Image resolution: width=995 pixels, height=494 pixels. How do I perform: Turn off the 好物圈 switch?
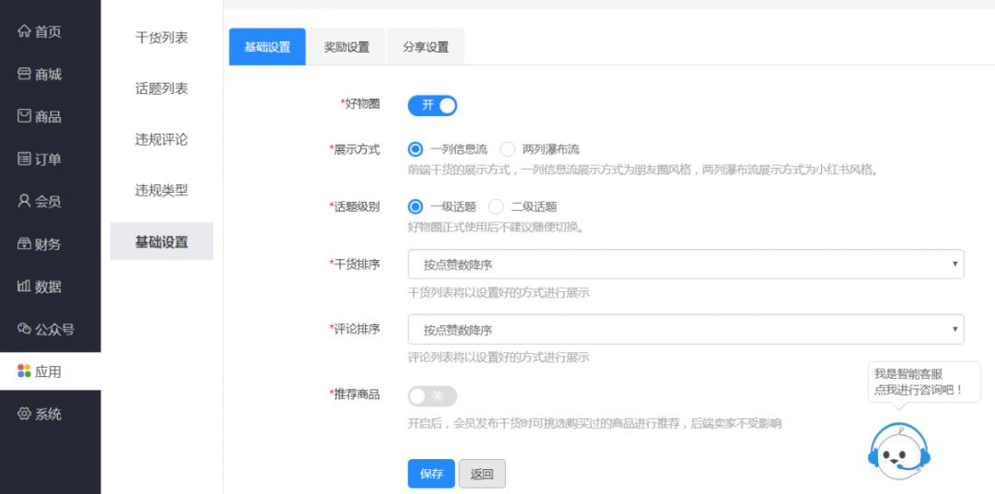[432, 105]
